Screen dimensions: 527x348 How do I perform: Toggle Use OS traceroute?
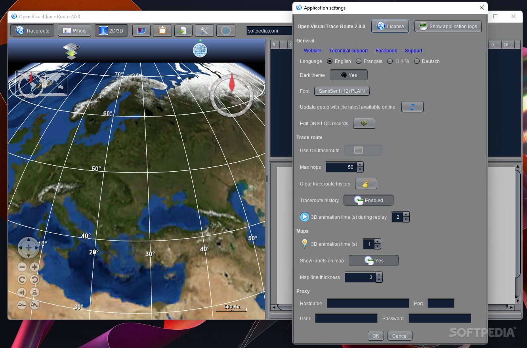tap(363, 150)
